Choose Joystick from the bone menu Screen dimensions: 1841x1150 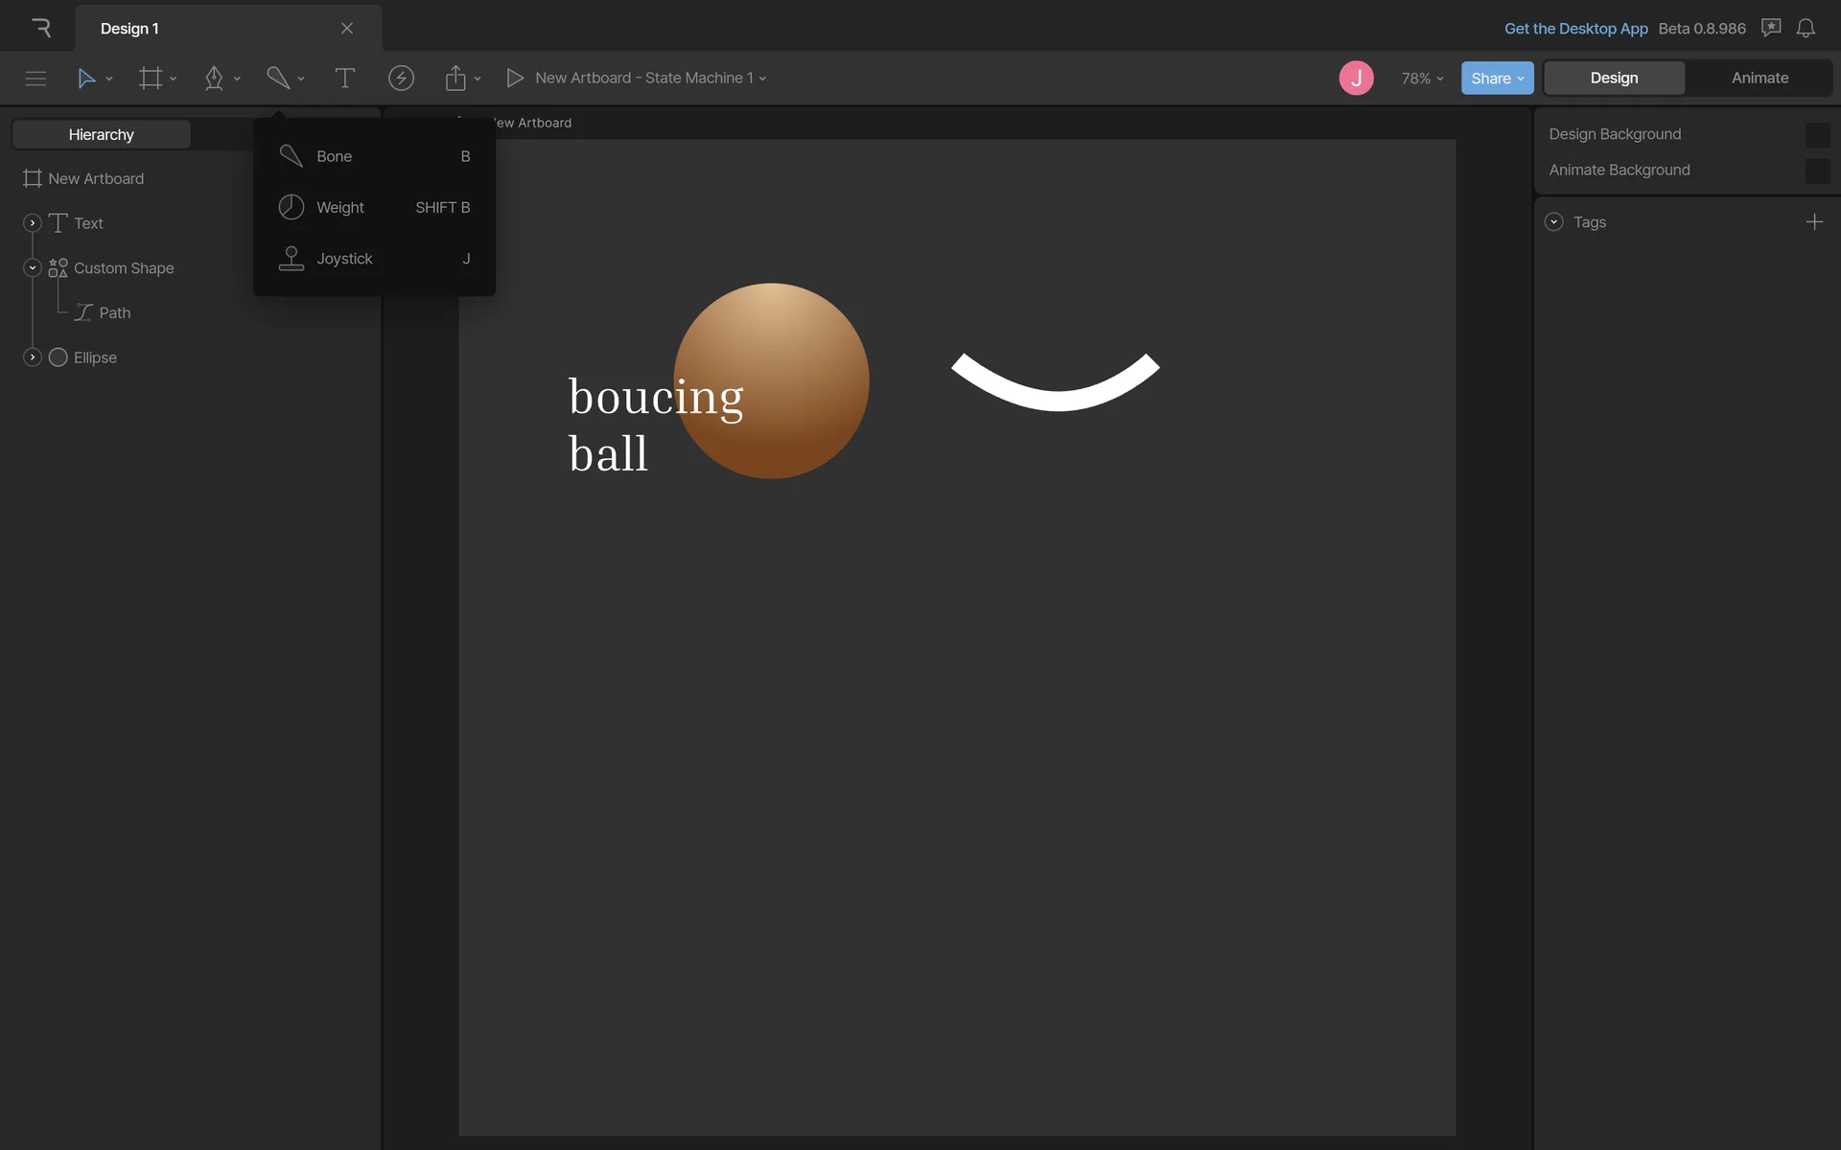[x=344, y=259]
